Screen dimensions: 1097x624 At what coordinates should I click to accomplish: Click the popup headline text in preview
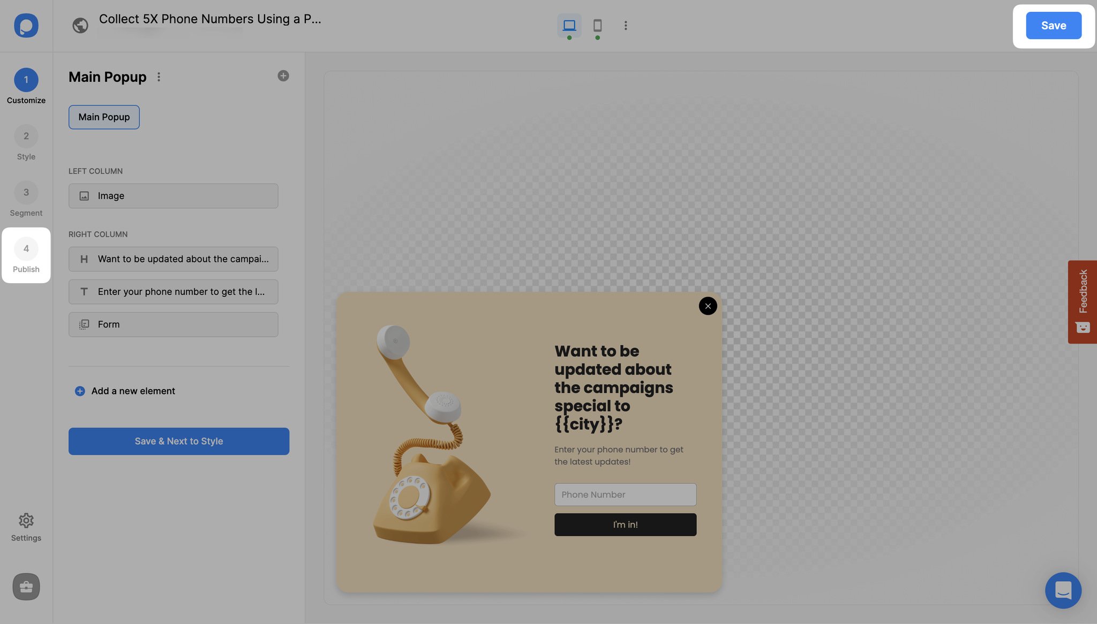(614, 387)
